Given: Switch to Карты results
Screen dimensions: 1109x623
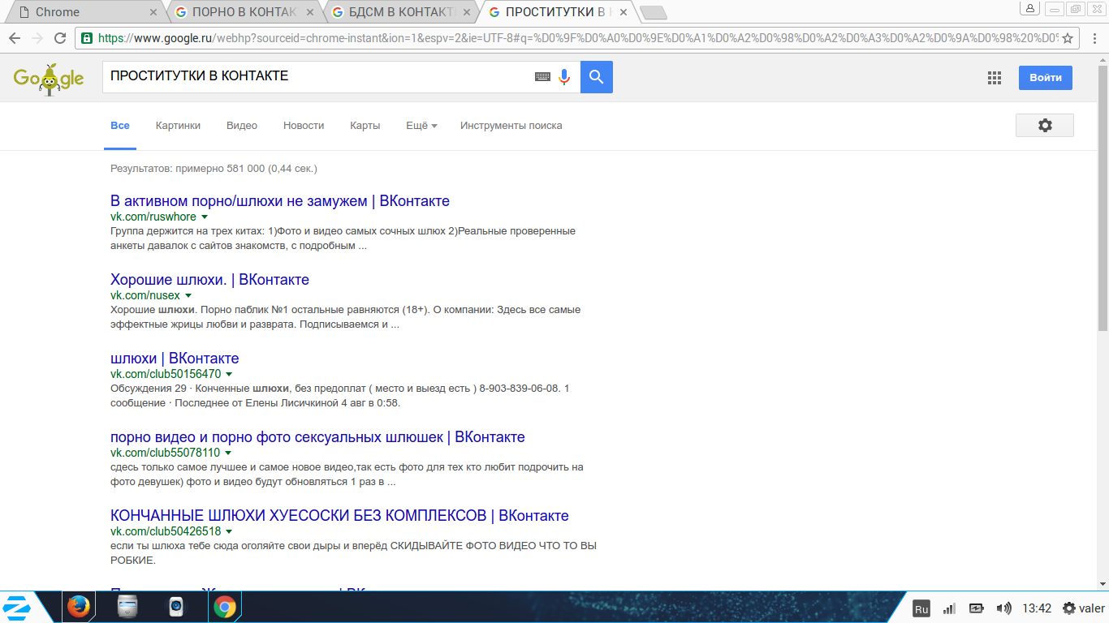Looking at the screenshot, I should (365, 126).
